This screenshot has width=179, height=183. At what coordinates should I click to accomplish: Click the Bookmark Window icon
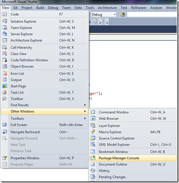(93, 152)
